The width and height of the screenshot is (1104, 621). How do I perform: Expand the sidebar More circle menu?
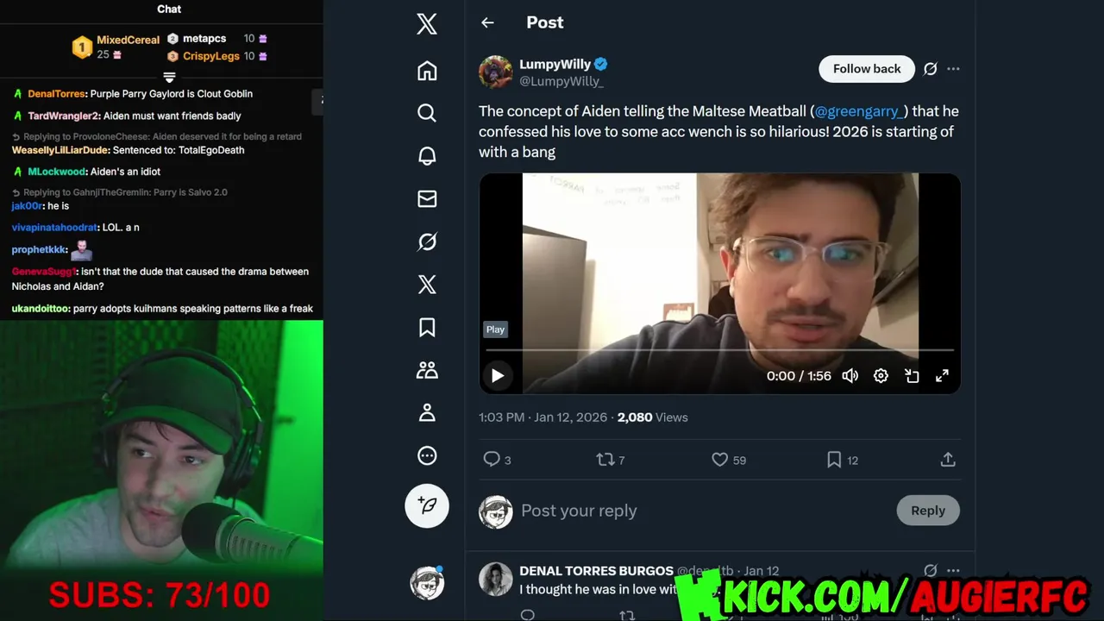click(x=427, y=455)
